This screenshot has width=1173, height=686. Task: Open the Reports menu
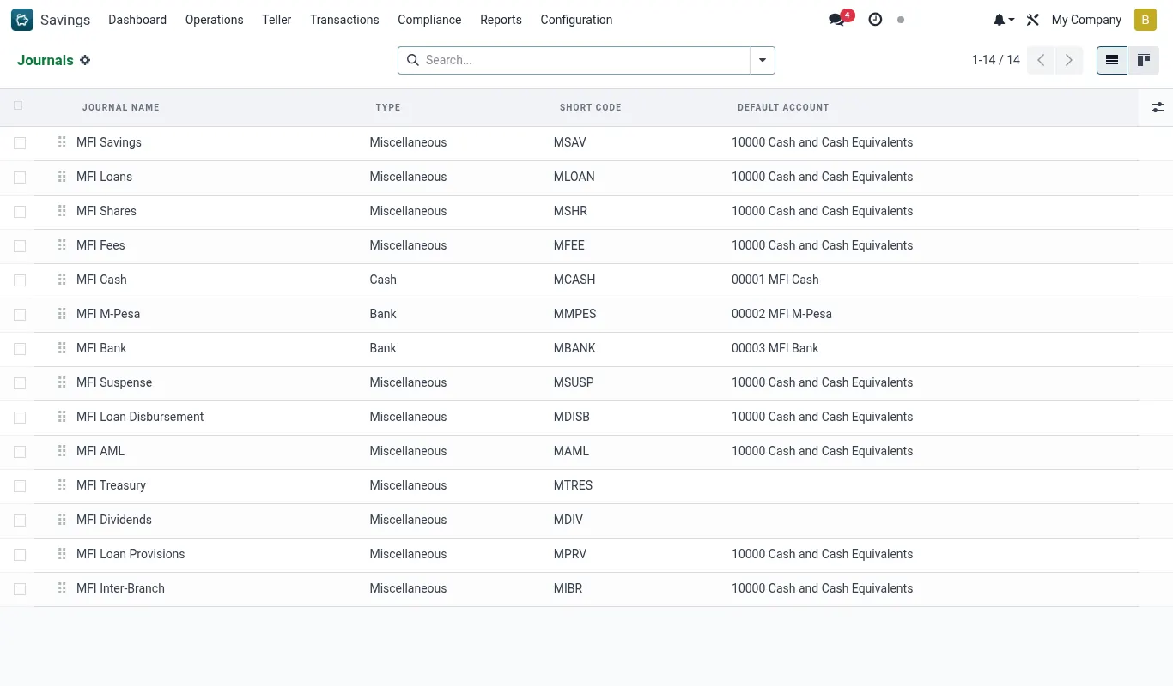coord(501,20)
